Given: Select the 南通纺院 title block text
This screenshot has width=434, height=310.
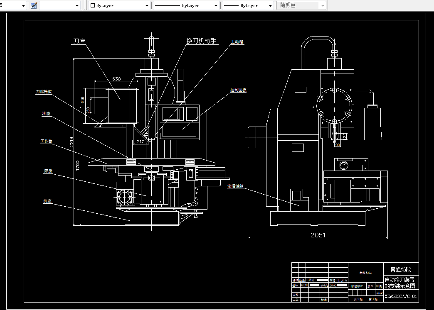Looking at the screenshot, I should 401,269.
